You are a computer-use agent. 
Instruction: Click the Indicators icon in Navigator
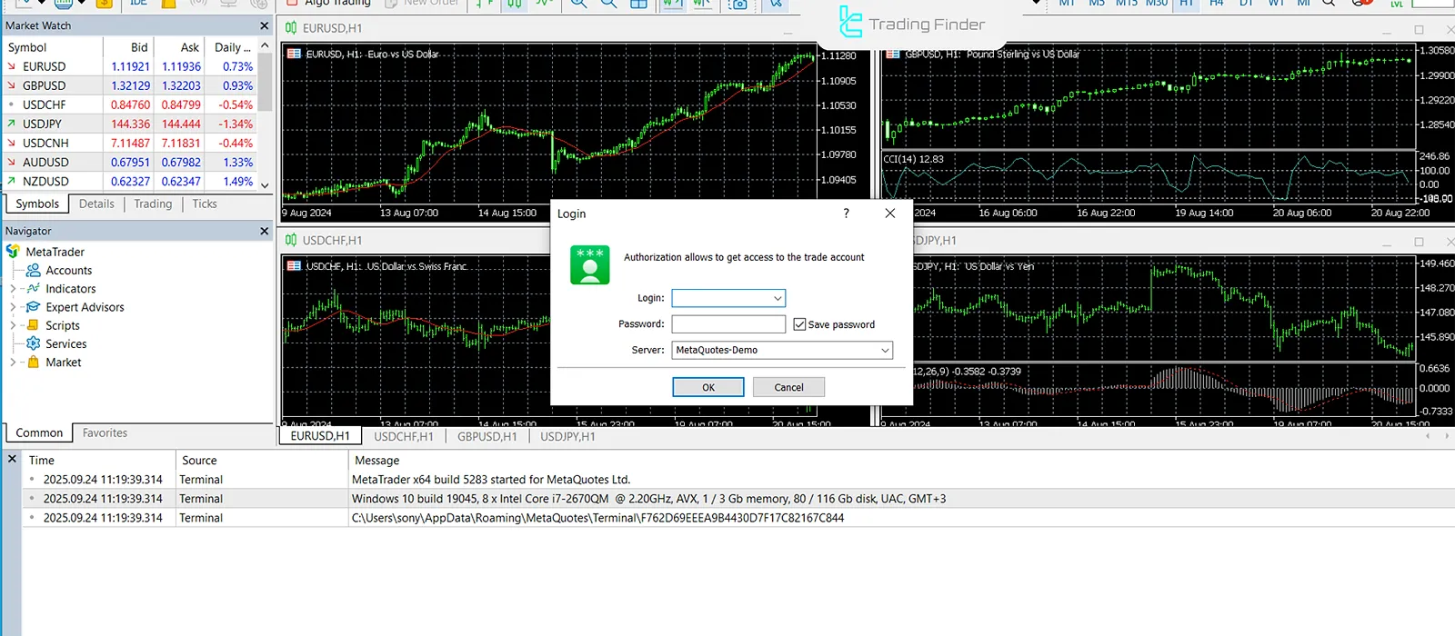point(34,289)
